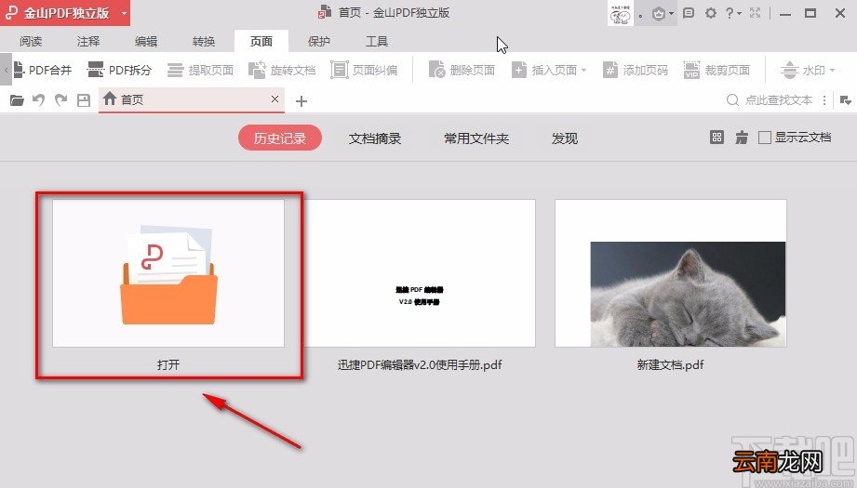This screenshot has height=488, width=857.
Task: Click the 点此查找文本 search field
Action: (x=779, y=99)
